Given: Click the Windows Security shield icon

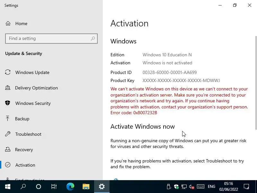Looking at the screenshot, I should (7, 103).
